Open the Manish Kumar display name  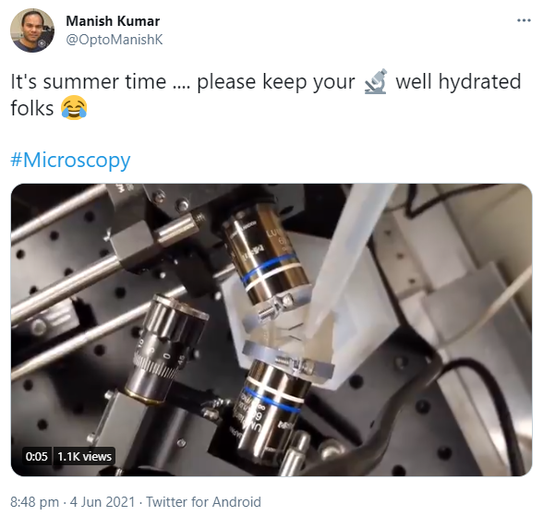tap(113, 21)
